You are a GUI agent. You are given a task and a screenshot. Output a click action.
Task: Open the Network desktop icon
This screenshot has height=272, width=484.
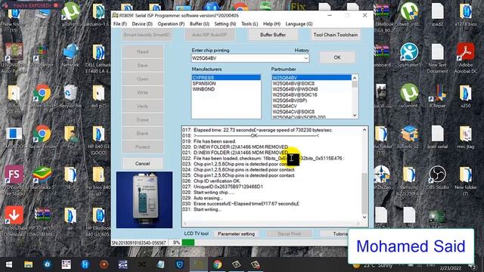click(70, 55)
